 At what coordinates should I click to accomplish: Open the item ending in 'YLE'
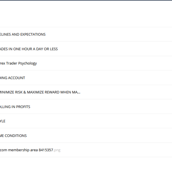3,121
